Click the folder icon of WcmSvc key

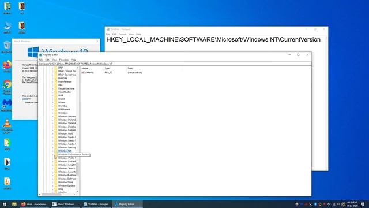pos(56,106)
